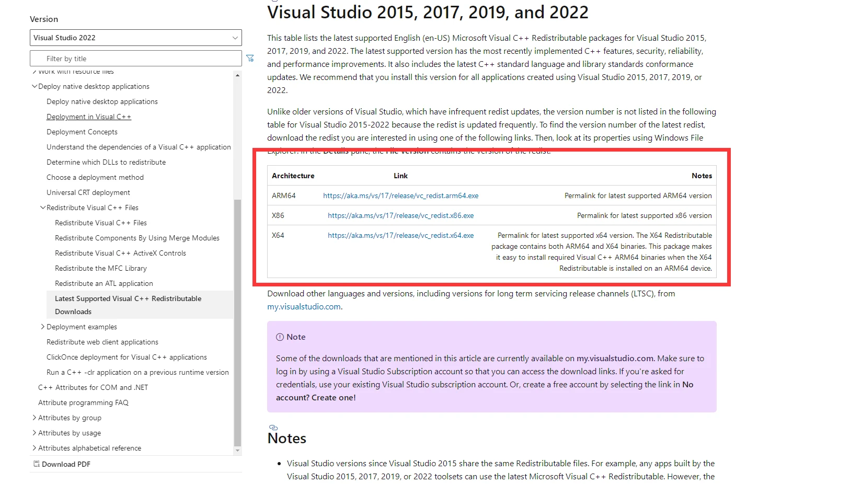The width and height of the screenshot is (850, 484).
Task: Expand the 'Attributes alphabetical reference' chevron
Action: [35, 448]
